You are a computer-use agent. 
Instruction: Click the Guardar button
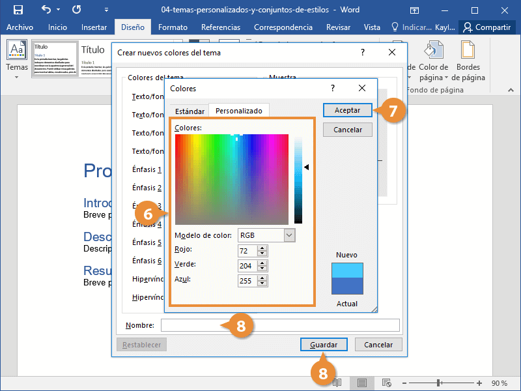click(324, 345)
